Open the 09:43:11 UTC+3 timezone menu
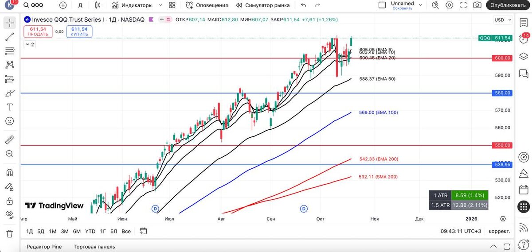The image size is (532, 252). [461, 231]
